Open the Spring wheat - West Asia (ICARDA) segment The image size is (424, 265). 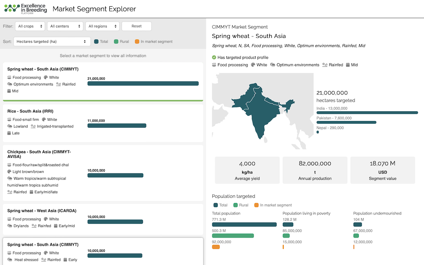(x=103, y=219)
